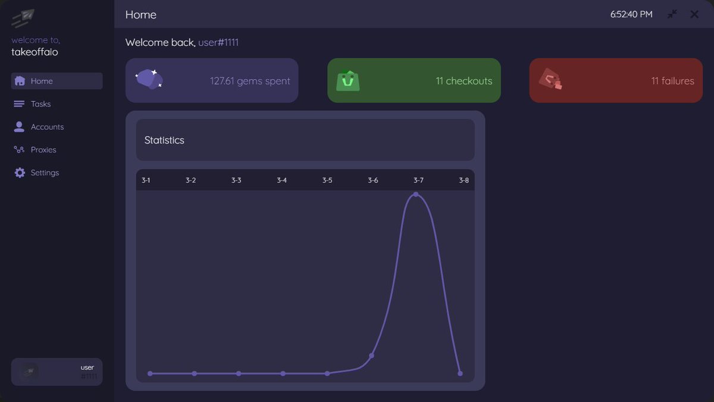Close the app with the X icon
The image size is (714, 402).
tap(694, 14)
